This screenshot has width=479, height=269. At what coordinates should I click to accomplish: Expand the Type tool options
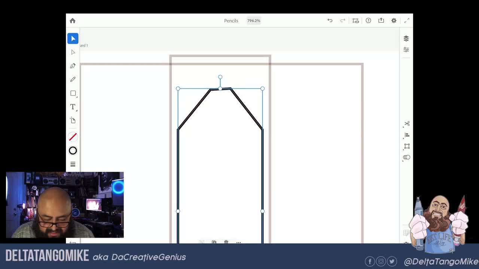pyautogui.click(x=73, y=107)
